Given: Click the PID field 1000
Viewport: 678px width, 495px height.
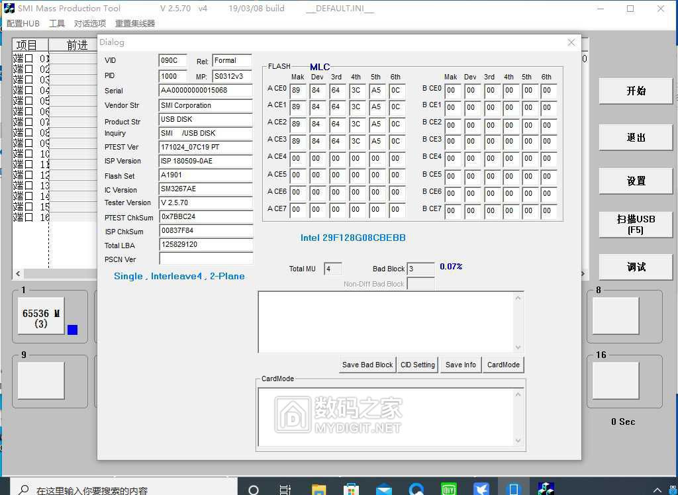Looking at the screenshot, I should pyautogui.click(x=173, y=76).
